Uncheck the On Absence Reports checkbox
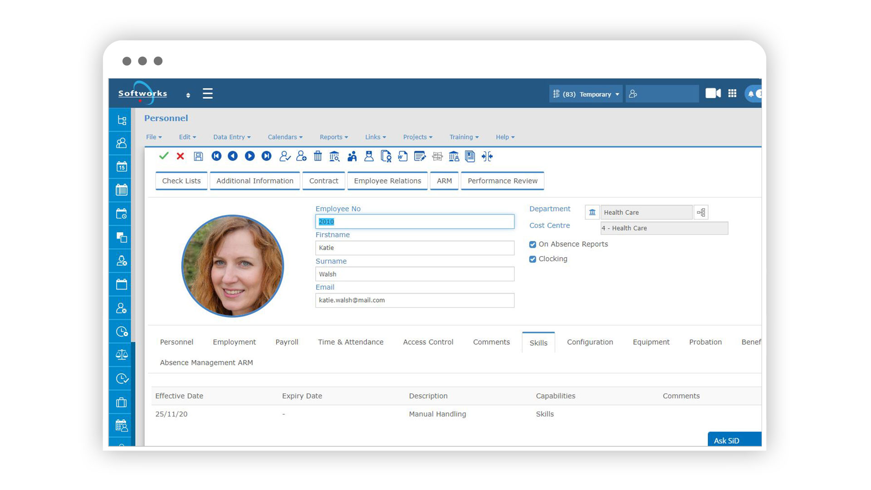The width and height of the screenshot is (871, 490). point(532,244)
